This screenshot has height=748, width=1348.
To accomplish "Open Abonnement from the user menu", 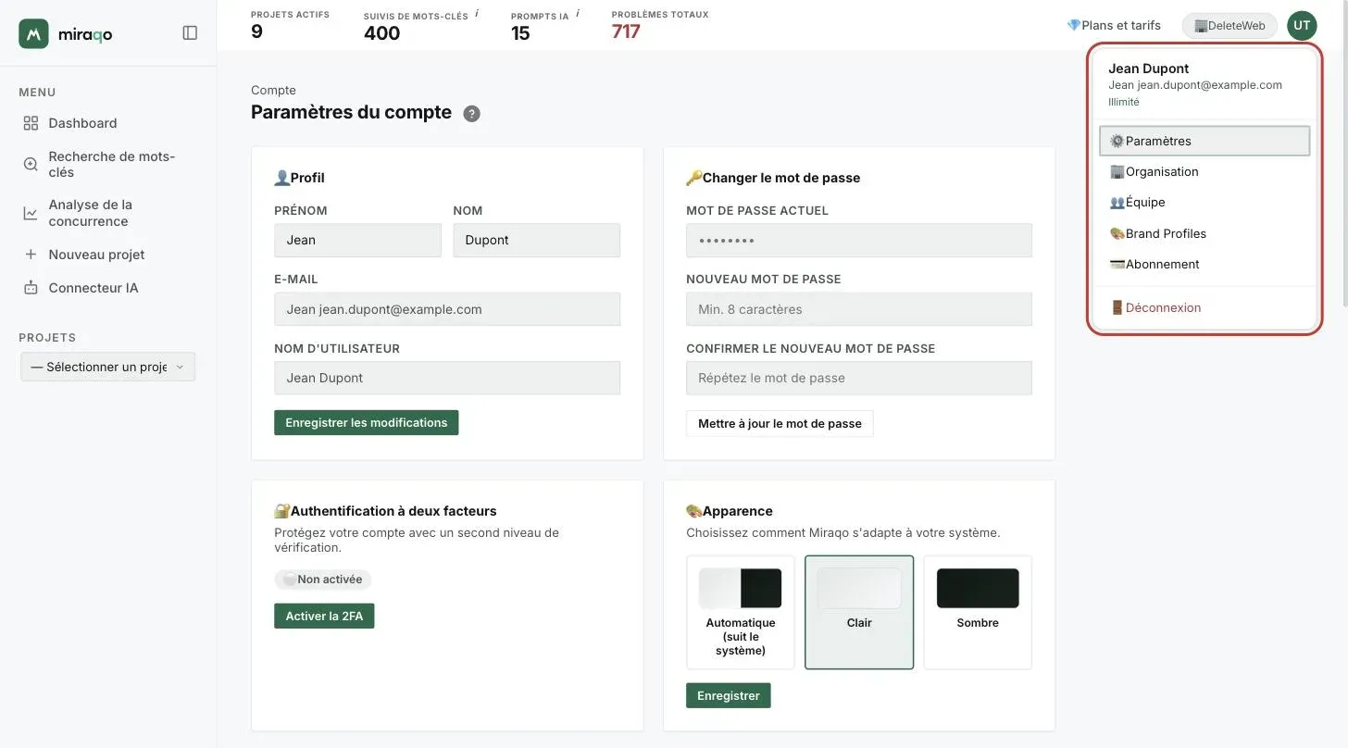I will pyautogui.click(x=1204, y=264).
